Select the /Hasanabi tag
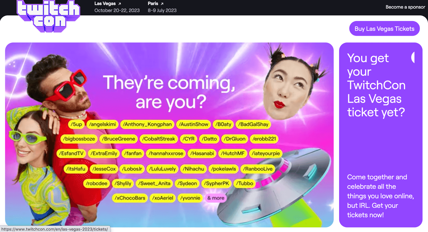The width and height of the screenshot is (428, 232). [202, 154]
